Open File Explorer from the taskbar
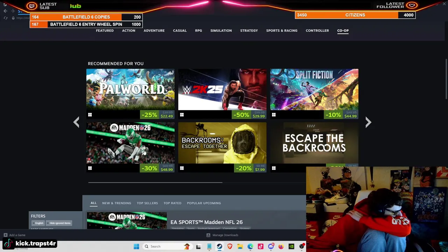448x252 pixels. [x=240, y=246]
